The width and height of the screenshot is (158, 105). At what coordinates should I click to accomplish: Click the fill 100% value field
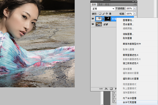[x=129, y=14]
